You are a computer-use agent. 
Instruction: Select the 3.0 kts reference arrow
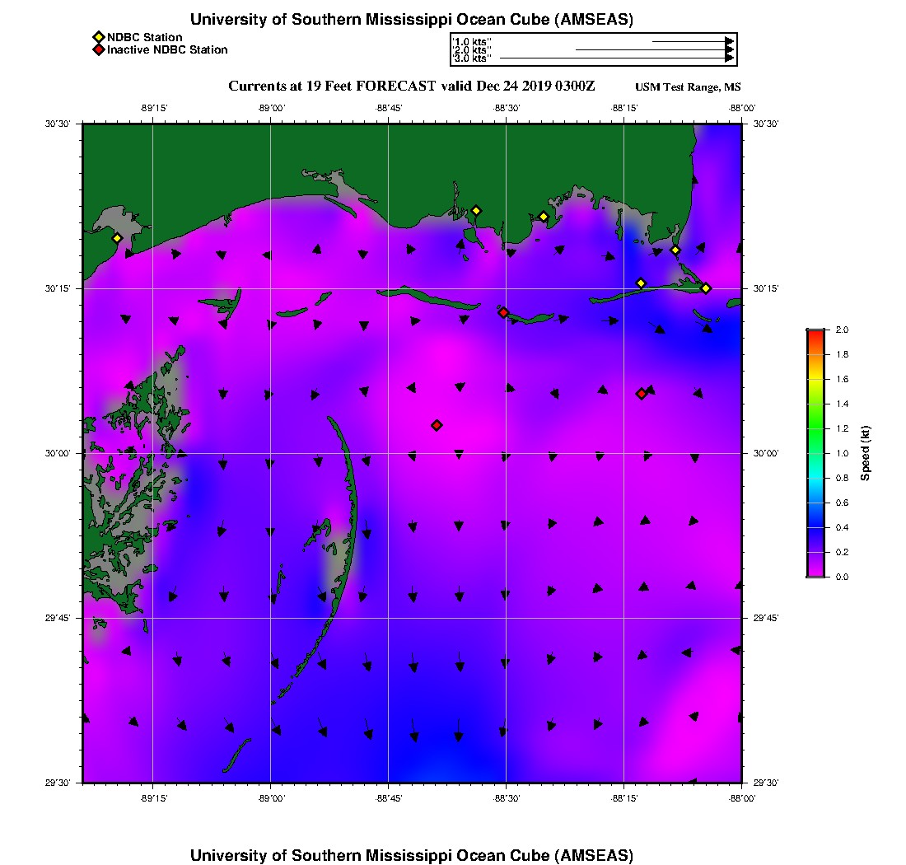(x=616, y=58)
